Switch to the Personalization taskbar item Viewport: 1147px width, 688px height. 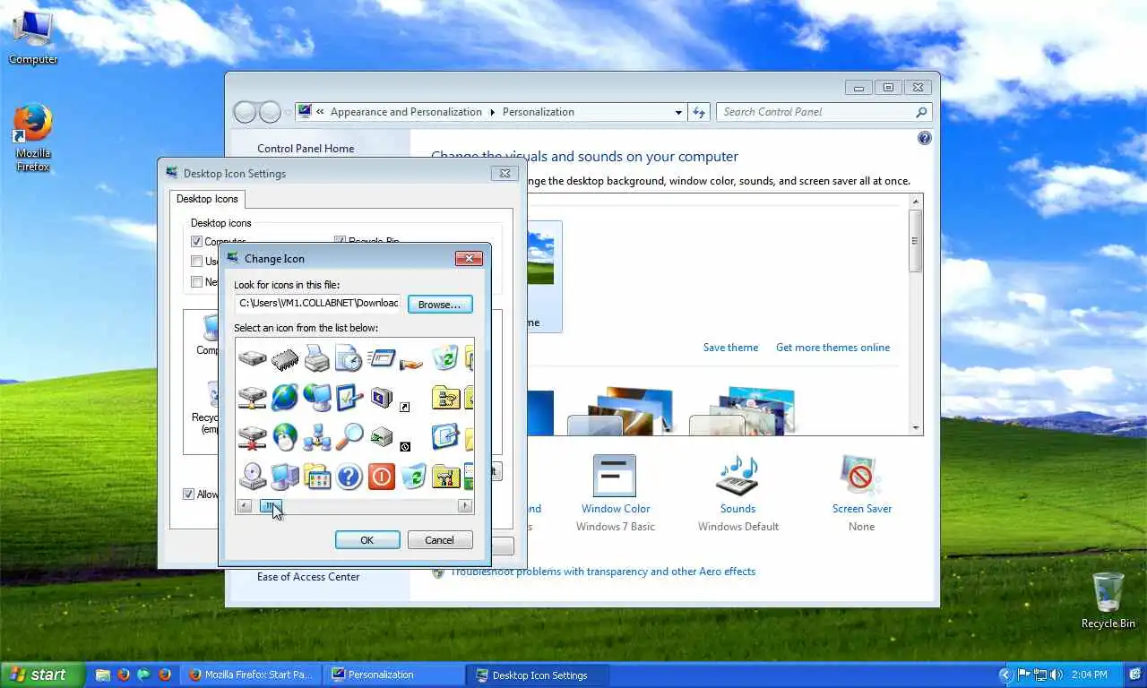point(394,675)
